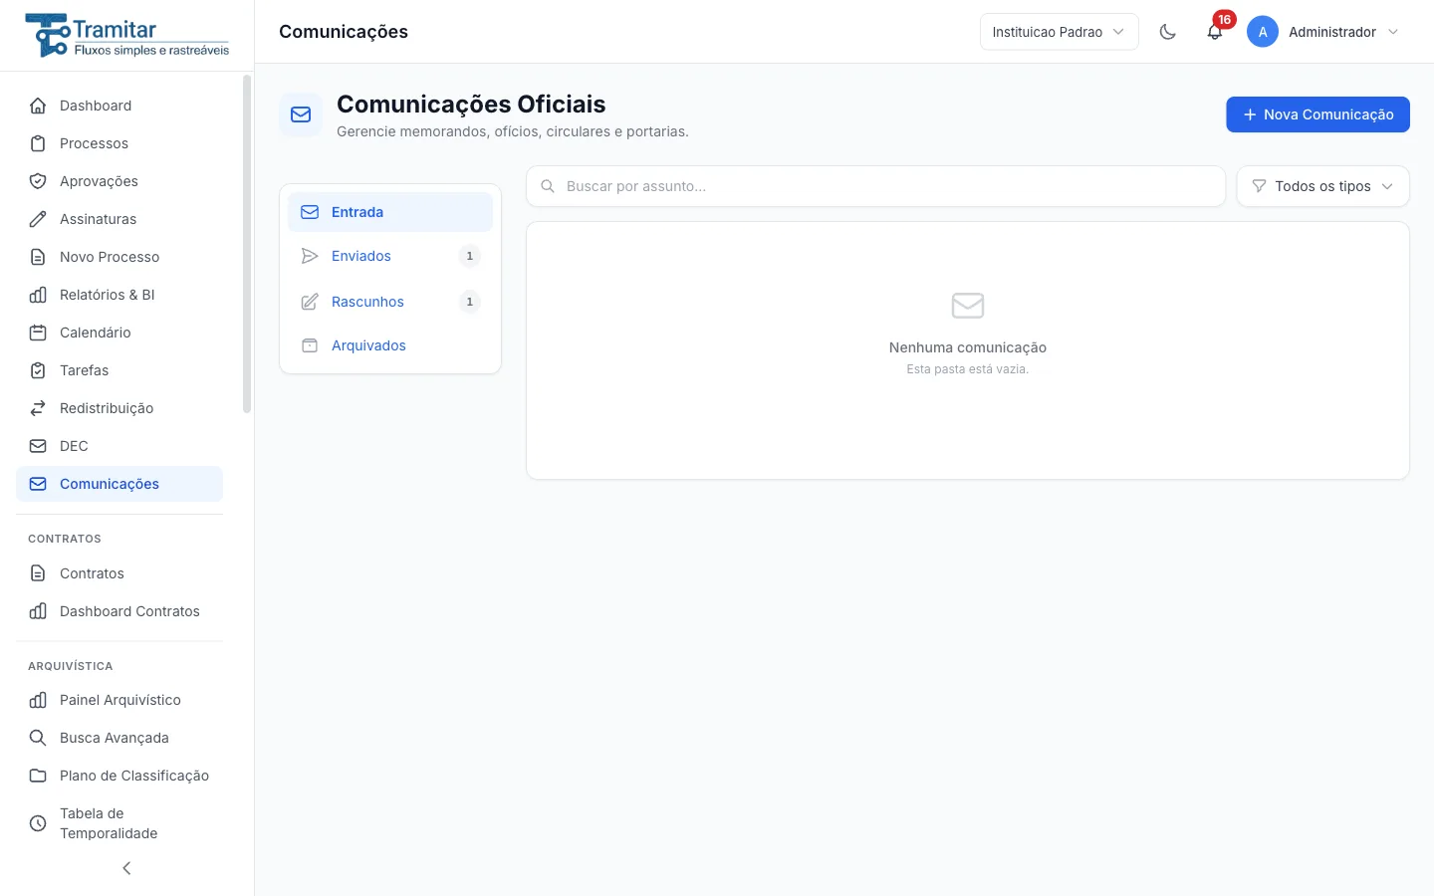Viewport: 1434px width, 896px height.
Task: Click the 'Comunicações Oficiais' heading
Action: 471,105
